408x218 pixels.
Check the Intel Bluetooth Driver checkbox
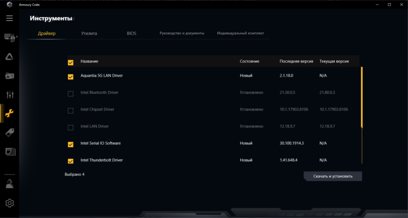click(71, 94)
